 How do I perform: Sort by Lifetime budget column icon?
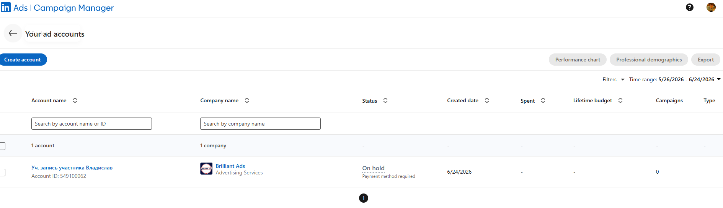coord(620,100)
